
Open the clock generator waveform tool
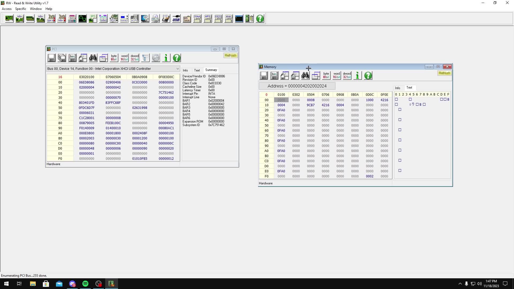tap(82, 18)
